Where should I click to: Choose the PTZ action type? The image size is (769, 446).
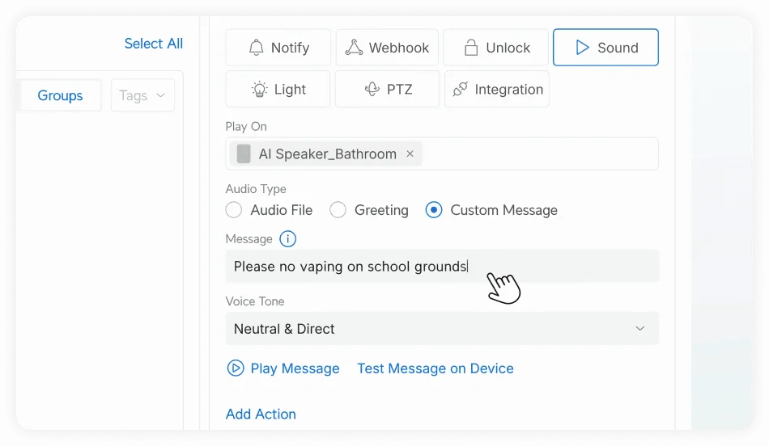pos(388,89)
